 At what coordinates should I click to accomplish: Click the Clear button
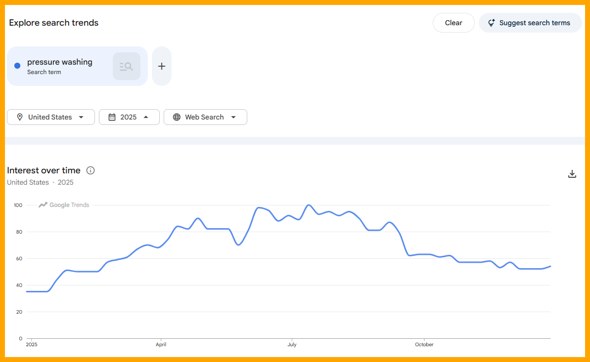(453, 22)
